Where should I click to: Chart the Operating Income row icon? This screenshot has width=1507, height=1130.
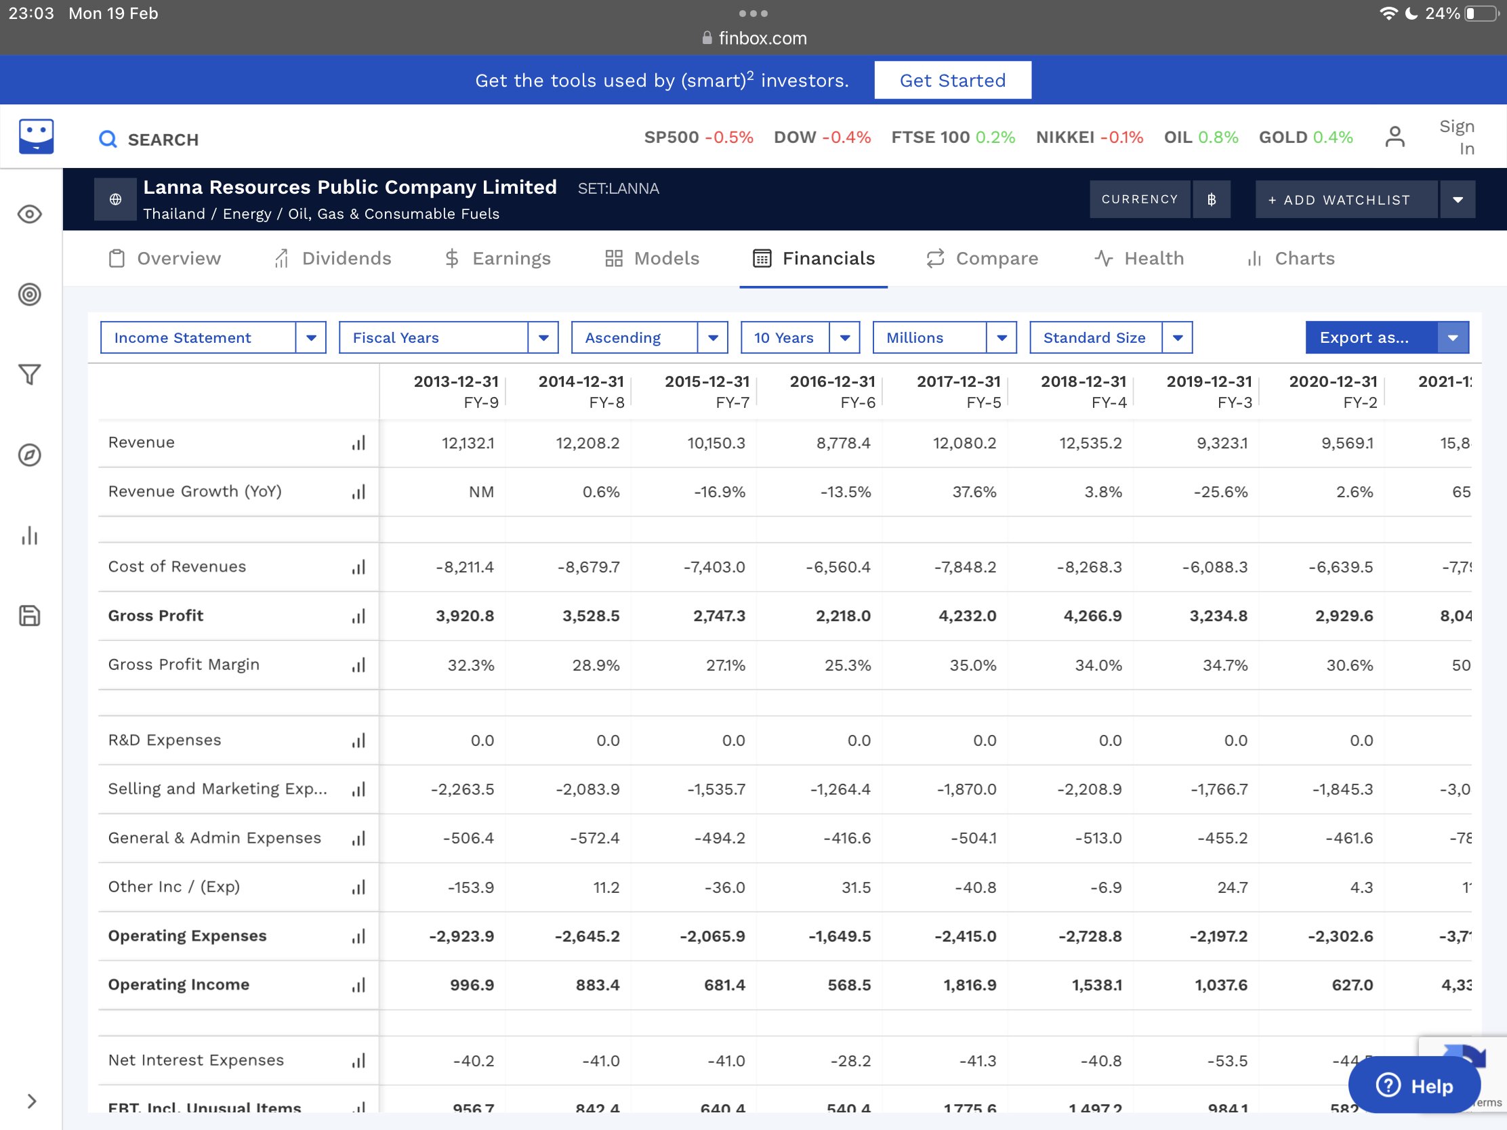pyautogui.click(x=359, y=985)
